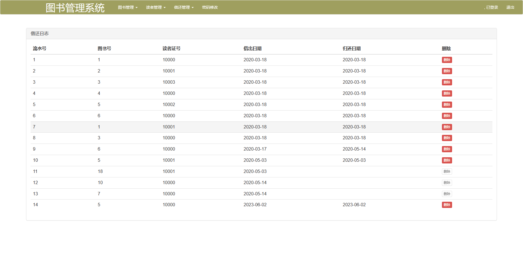This screenshot has width=523, height=265.
Task: Click the 借还日志 panel heading
Action: click(40, 34)
